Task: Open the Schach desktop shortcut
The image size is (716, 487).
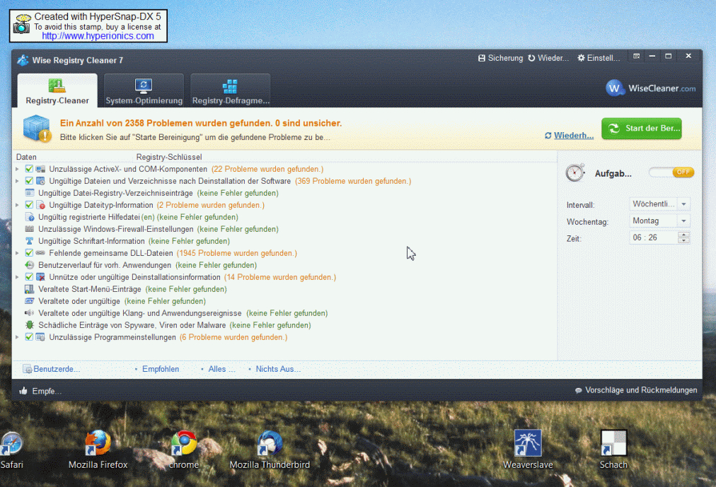Action: point(613,450)
